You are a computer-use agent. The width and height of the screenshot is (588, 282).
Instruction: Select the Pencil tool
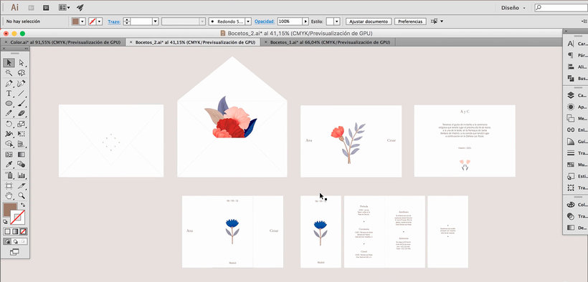click(9, 114)
